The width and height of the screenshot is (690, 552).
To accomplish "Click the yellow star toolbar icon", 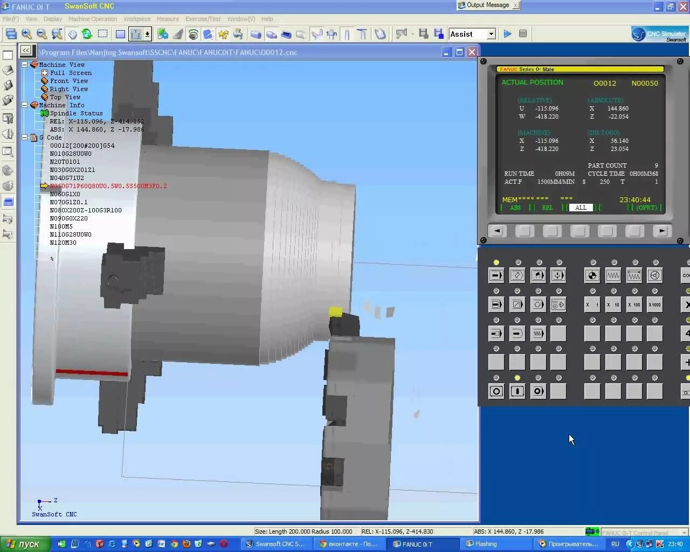I will point(223,34).
